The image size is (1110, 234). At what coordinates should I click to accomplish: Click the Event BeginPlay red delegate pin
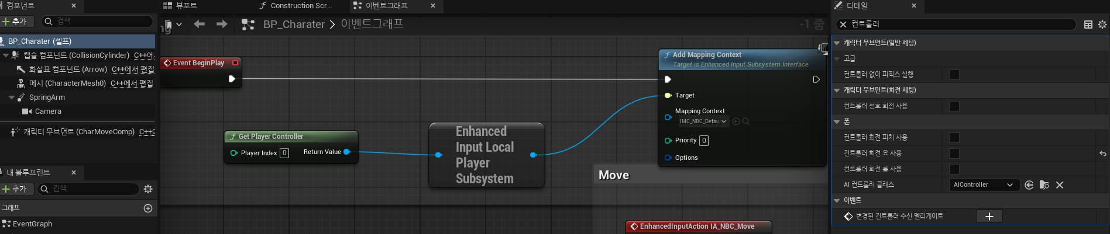(235, 63)
